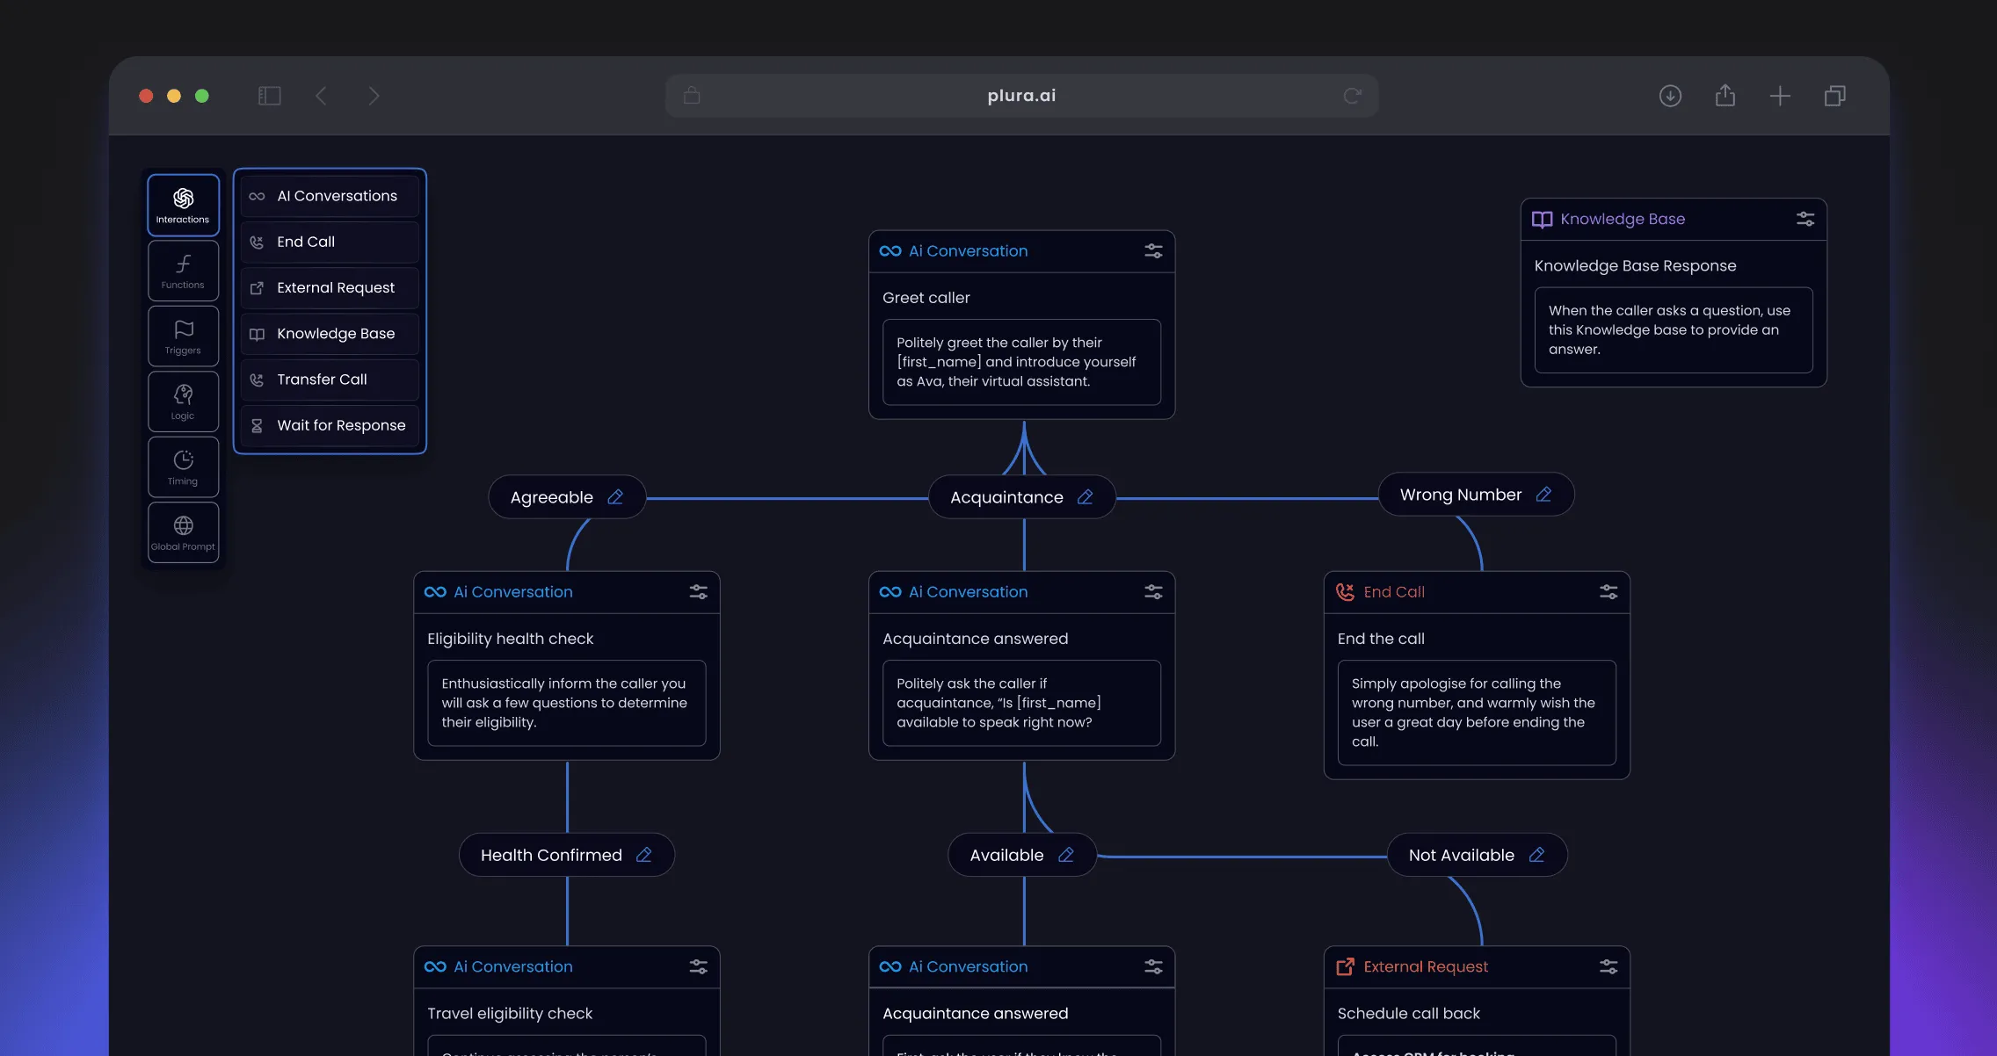Edit the Available branch label
Viewport: 1997px width, 1056px height.
tap(1066, 855)
